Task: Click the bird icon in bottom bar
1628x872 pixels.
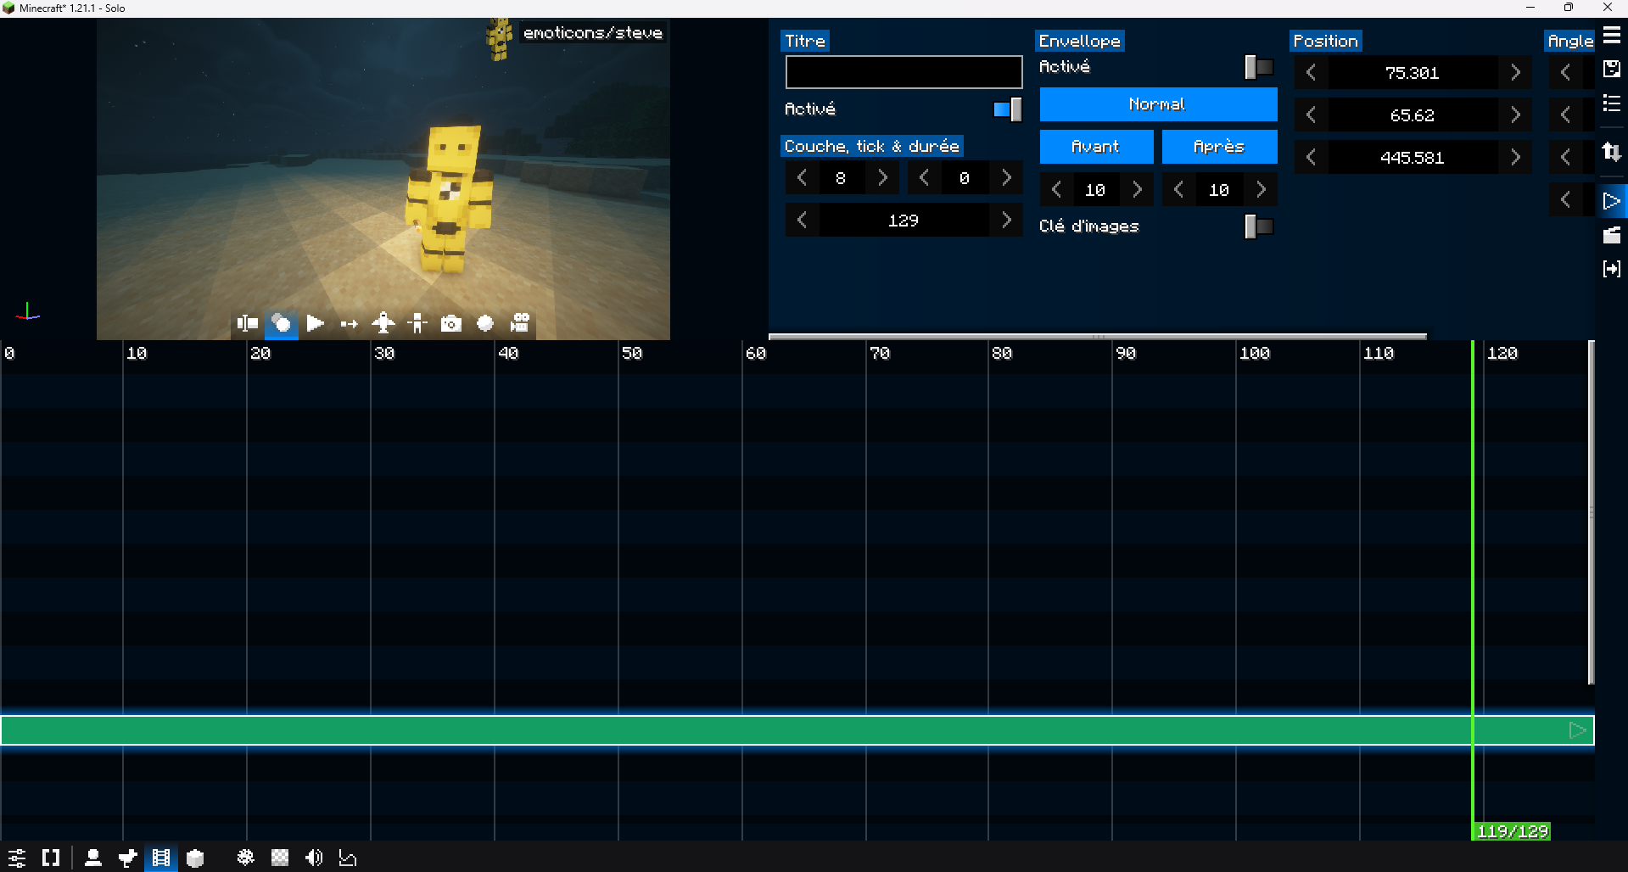Action: (127, 858)
